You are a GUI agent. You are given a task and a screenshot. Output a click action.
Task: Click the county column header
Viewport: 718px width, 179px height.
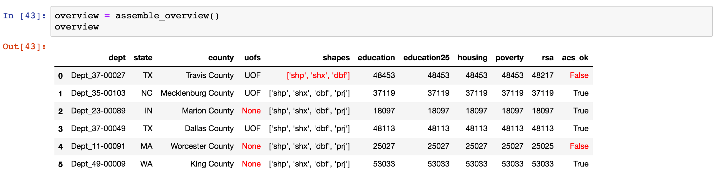click(221, 58)
